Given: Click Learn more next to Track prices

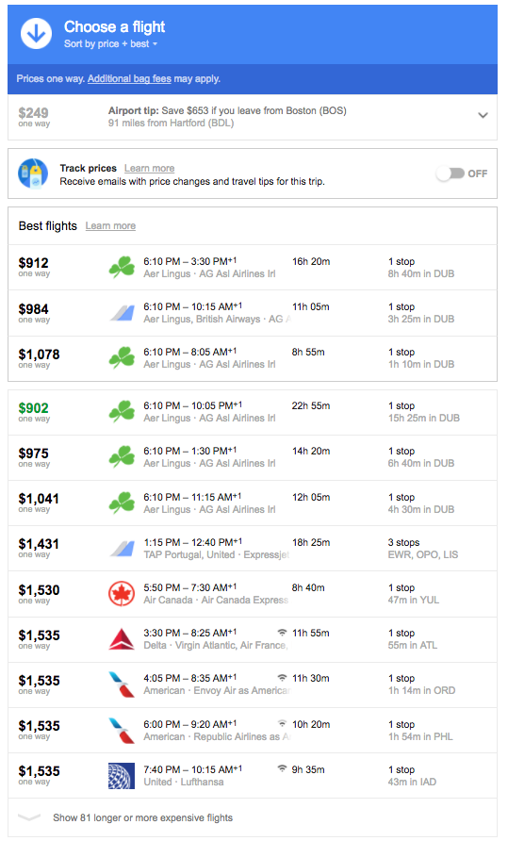Looking at the screenshot, I should pos(149,169).
